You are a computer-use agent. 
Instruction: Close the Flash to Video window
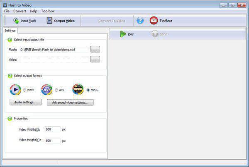242,5
